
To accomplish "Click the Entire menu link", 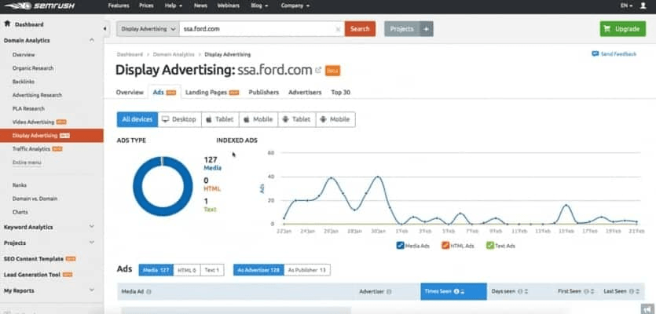I will [x=27, y=162].
